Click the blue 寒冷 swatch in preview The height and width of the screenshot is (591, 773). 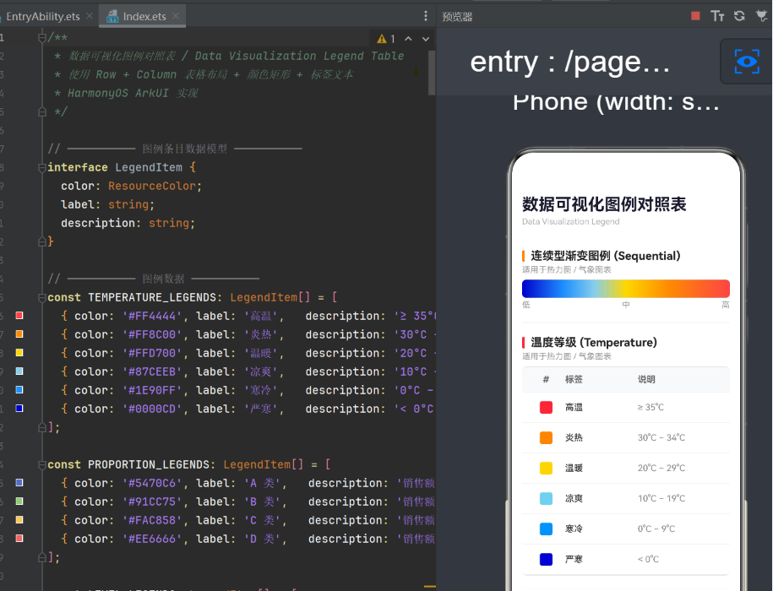[546, 529]
